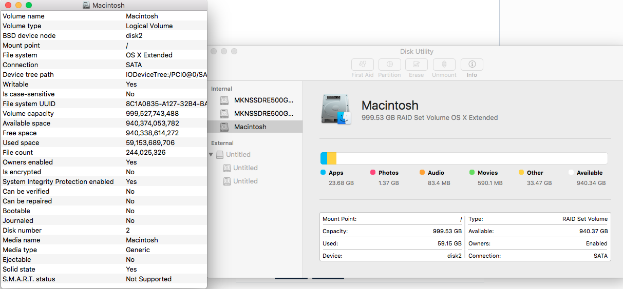
Task: Click the blue Apps segment of usage bar
Action: (324, 158)
